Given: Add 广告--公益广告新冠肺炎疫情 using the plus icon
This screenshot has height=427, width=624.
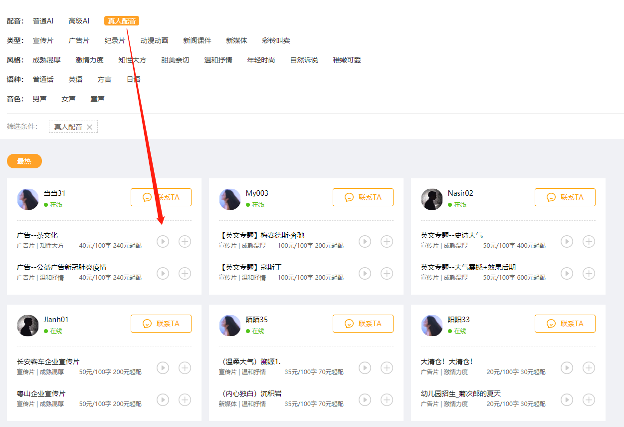Looking at the screenshot, I should [185, 273].
